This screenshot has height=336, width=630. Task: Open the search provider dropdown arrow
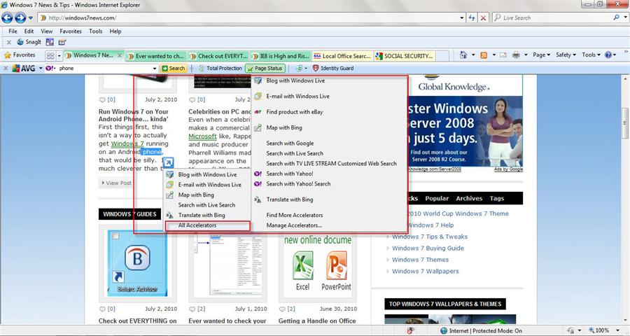coord(626,18)
